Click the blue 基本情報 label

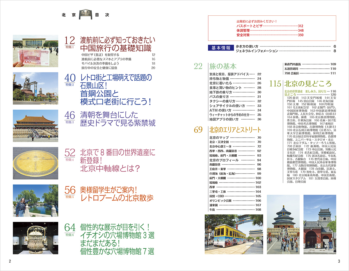221,48
